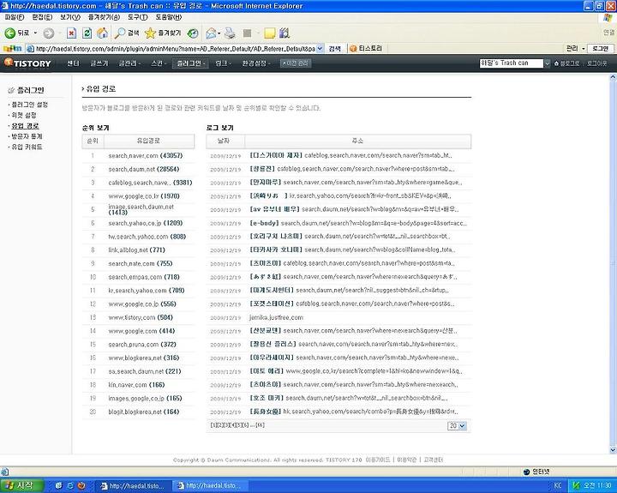Open the 즐겨찾기(A) menu
The image size is (617, 493).
(x=104, y=17)
